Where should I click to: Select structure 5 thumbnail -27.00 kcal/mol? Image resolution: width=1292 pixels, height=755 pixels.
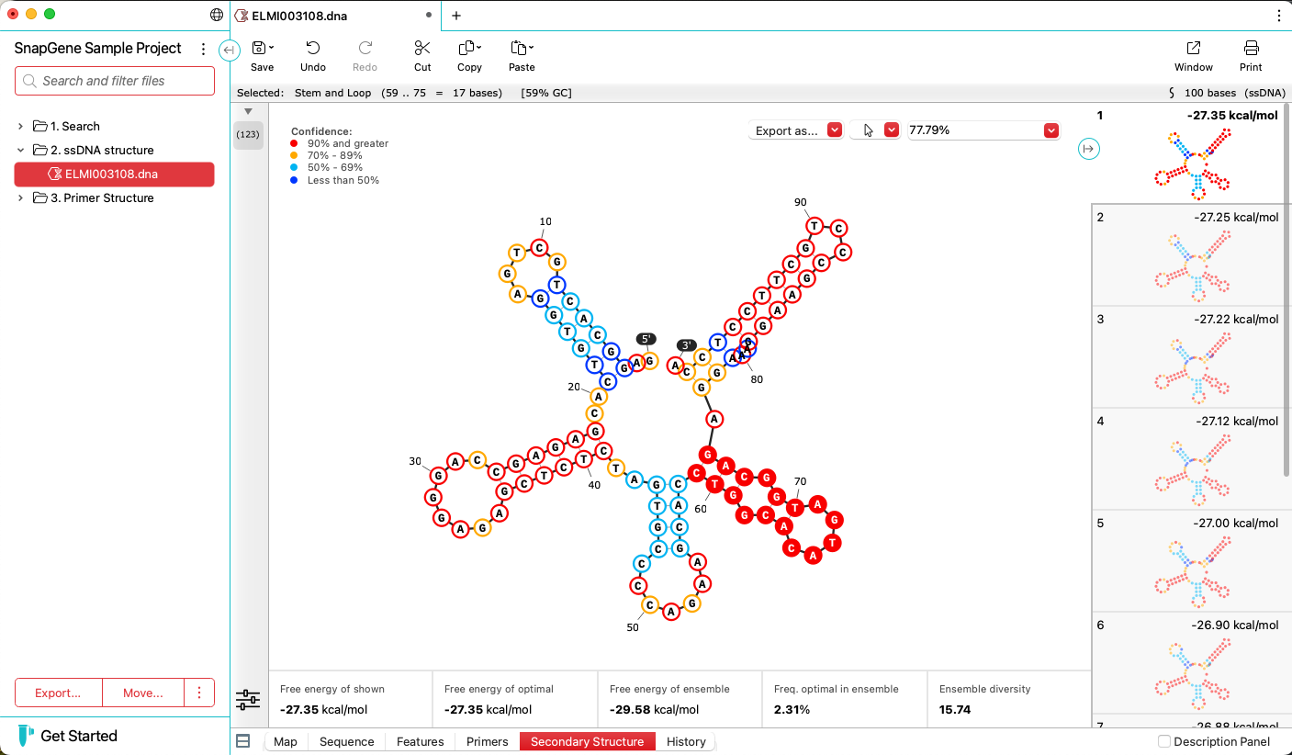1189,561
